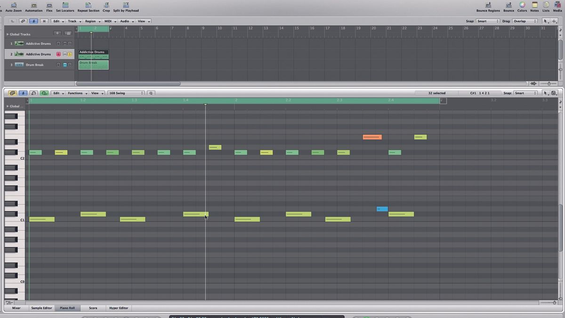Solo track 1 Addictive Drums

point(70,43)
